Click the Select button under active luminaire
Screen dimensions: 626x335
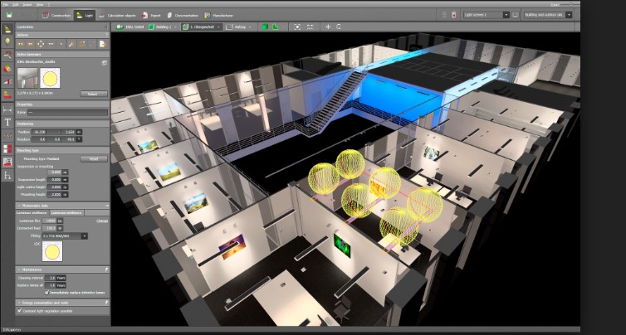click(x=93, y=94)
